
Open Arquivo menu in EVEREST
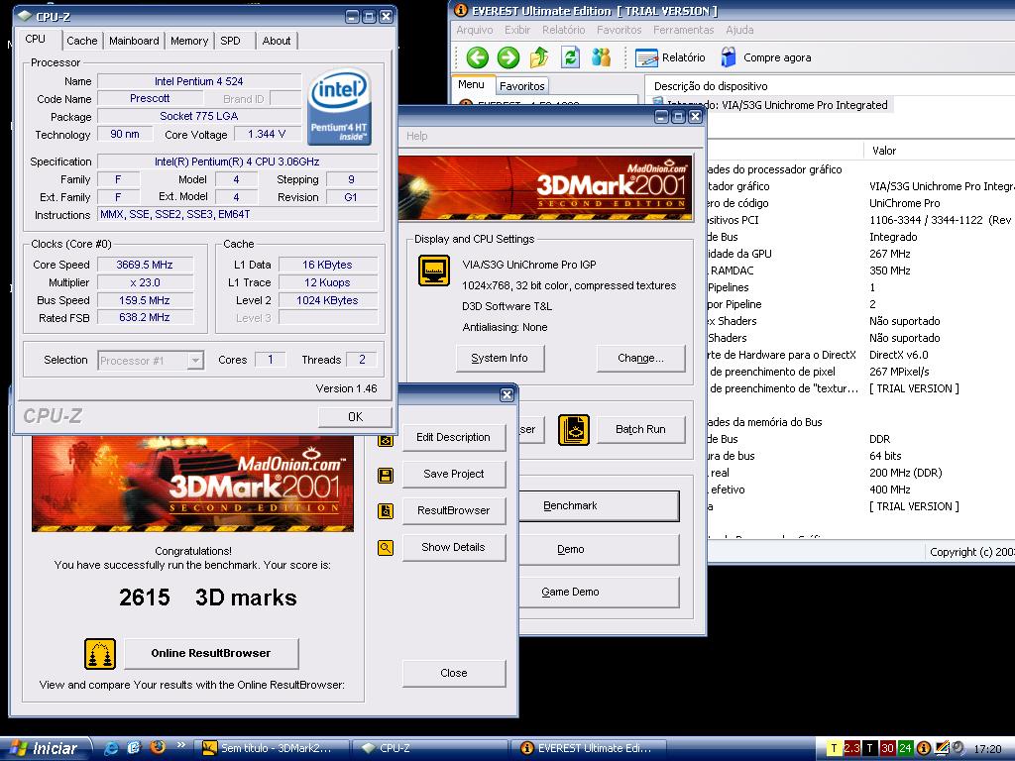click(475, 30)
